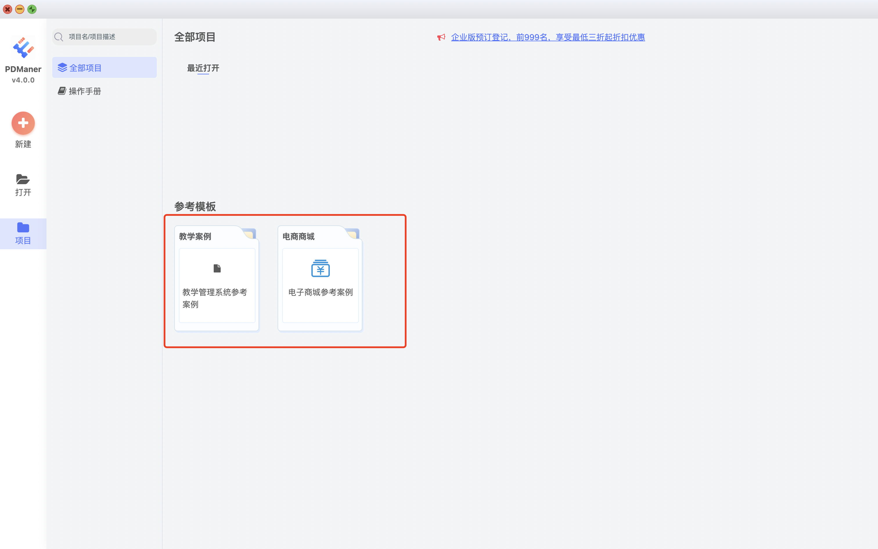Click the open folder icon in sidebar
This screenshot has width=878, height=549.
click(23, 179)
